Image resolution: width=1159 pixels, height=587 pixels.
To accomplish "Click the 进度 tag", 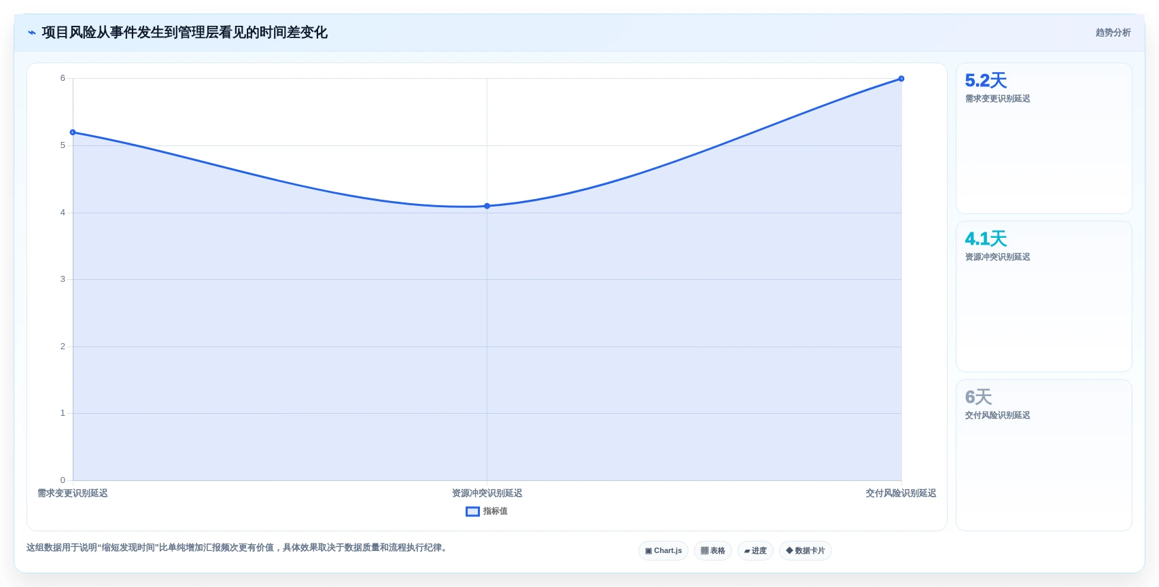I will [755, 551].
